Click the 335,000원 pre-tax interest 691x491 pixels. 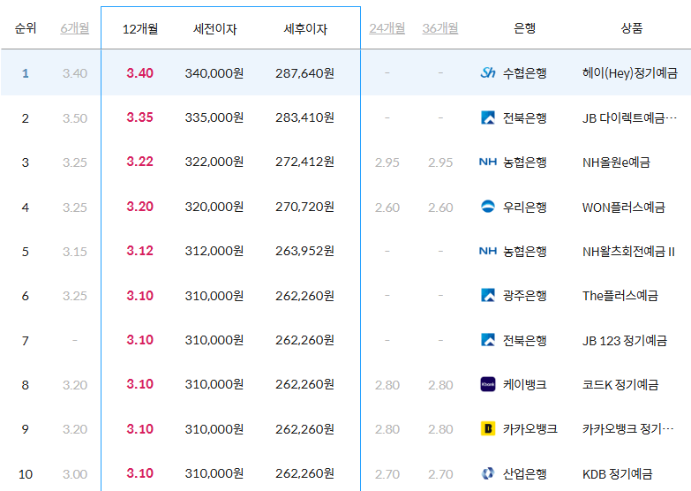pyautogui.click(x=214, y=117)
